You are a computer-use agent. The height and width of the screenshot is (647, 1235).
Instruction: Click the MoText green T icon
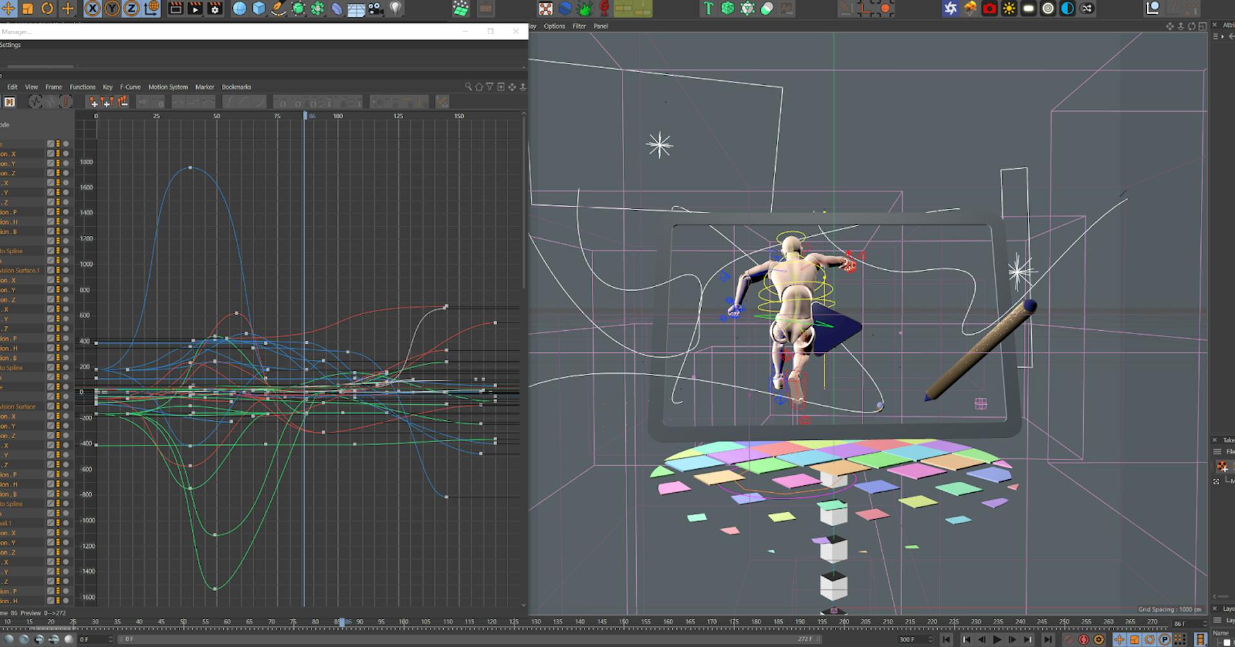pos(708,8)
